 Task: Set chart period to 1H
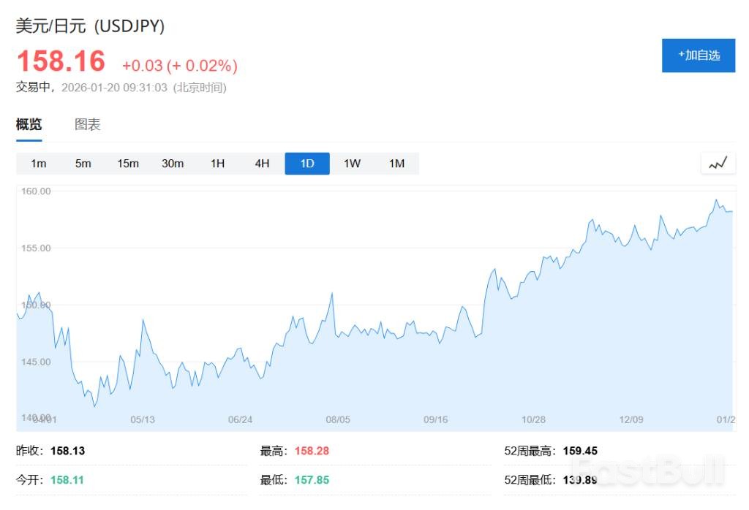217,164
